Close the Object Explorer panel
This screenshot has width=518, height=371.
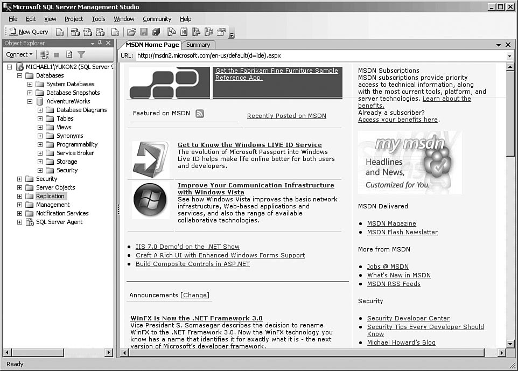coord(108,43)
